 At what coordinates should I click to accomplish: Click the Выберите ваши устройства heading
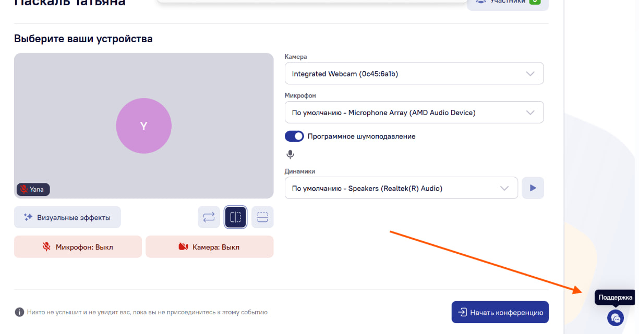click(83, 39)
